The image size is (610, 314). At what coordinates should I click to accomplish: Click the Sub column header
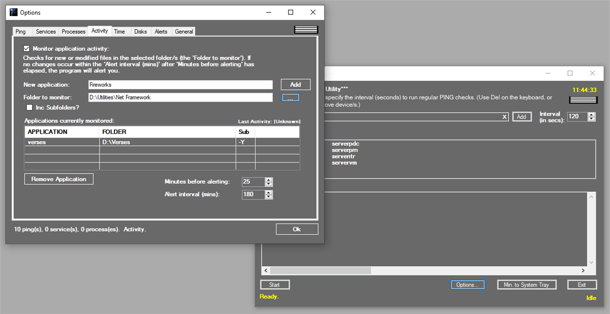tap(245, 132)
